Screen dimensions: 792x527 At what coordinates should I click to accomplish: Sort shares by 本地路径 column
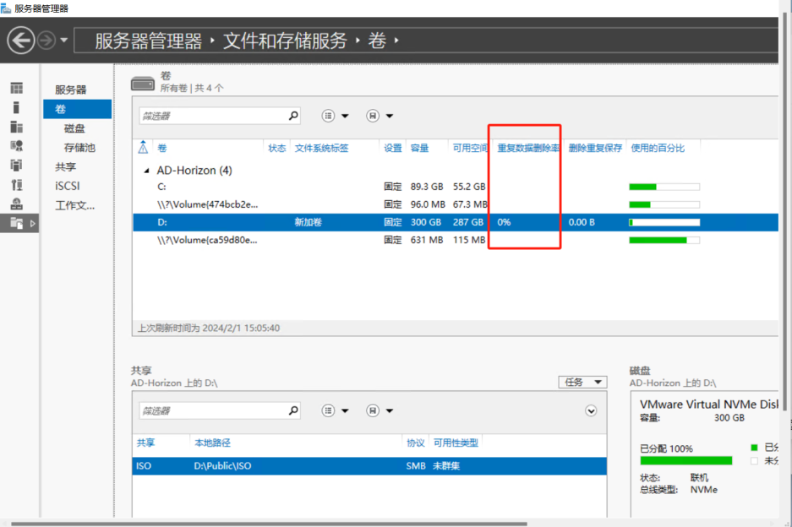(213, 443)
